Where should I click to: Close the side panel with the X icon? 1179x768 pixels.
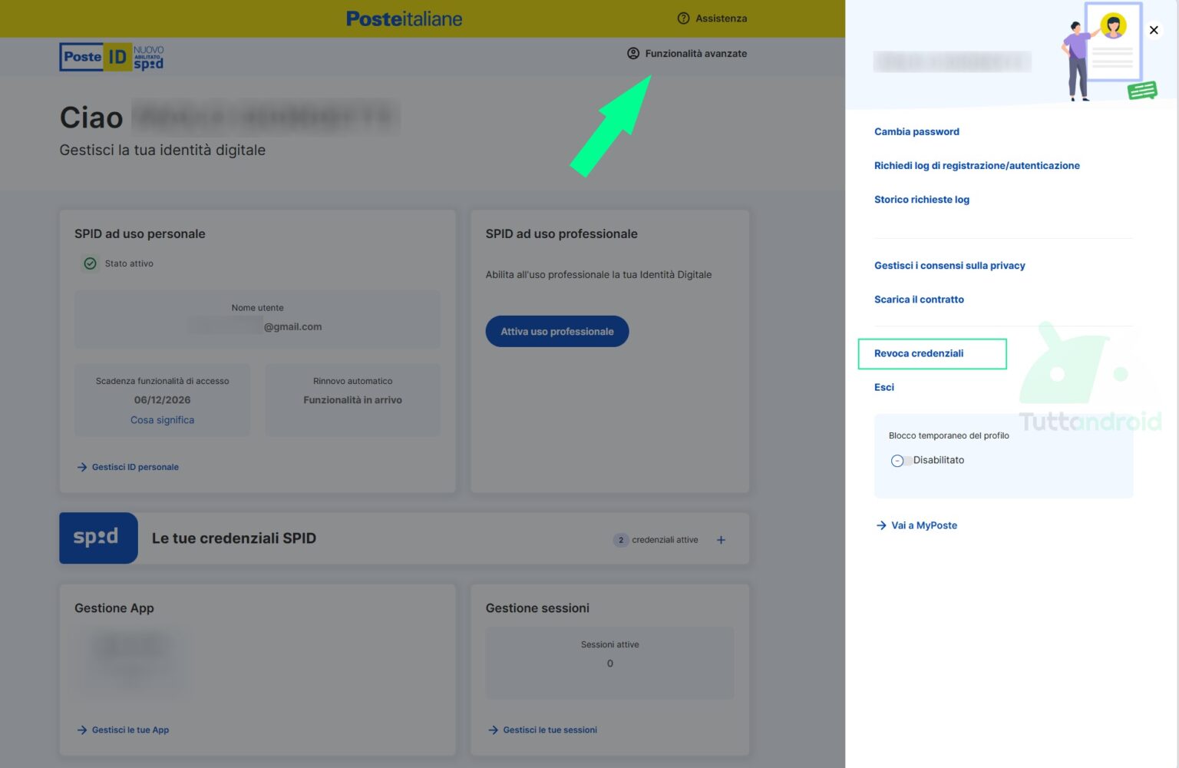point(1154,30)
